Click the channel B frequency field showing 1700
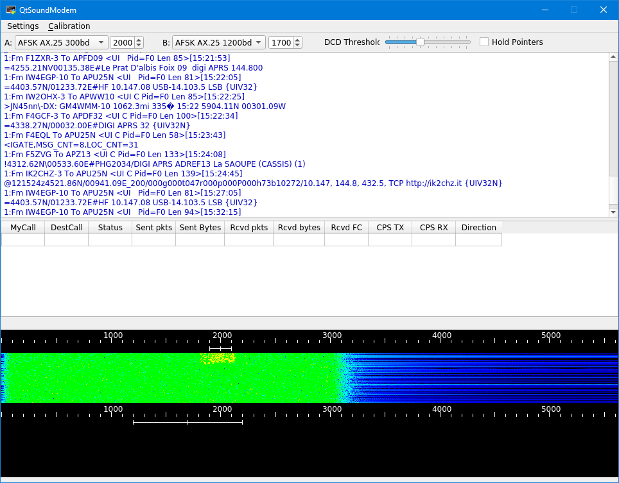Image resolution: width=619 pixels, height=483 pixels. point(281,42)
